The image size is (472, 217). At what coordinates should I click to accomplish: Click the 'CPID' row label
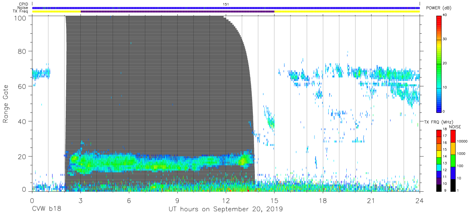[23, 4]
